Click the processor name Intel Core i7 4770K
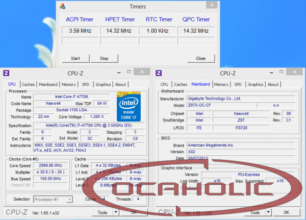 tap(71, 96)
